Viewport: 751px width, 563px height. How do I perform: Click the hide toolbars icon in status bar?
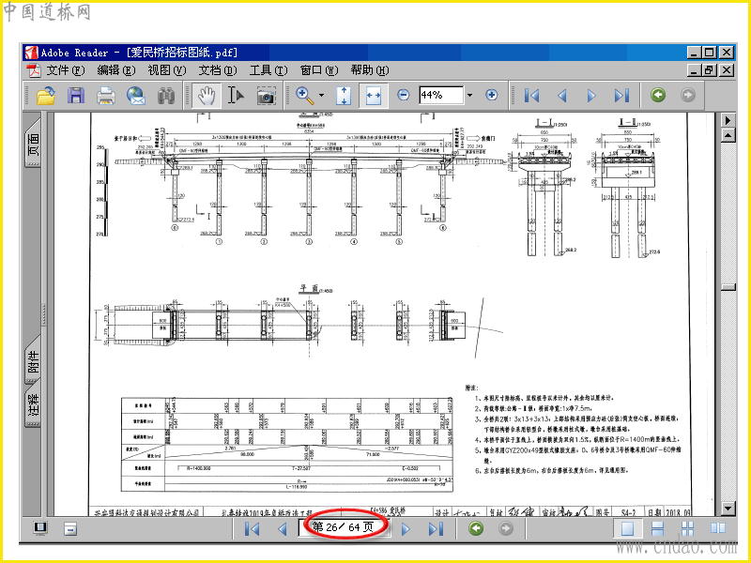pyautogui.click(x=70, y=529)
